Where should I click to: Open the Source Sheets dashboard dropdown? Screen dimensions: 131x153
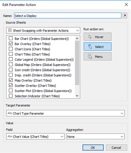pos(43,30)
